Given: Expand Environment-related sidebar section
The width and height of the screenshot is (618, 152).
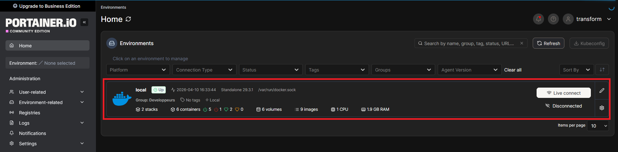Looking at the screenshot, I should click(47, 102).
